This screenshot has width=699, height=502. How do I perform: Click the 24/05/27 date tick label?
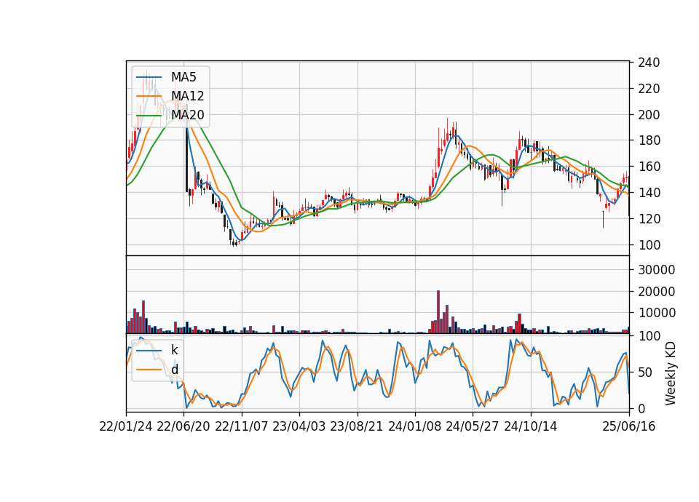pos(473,426)
